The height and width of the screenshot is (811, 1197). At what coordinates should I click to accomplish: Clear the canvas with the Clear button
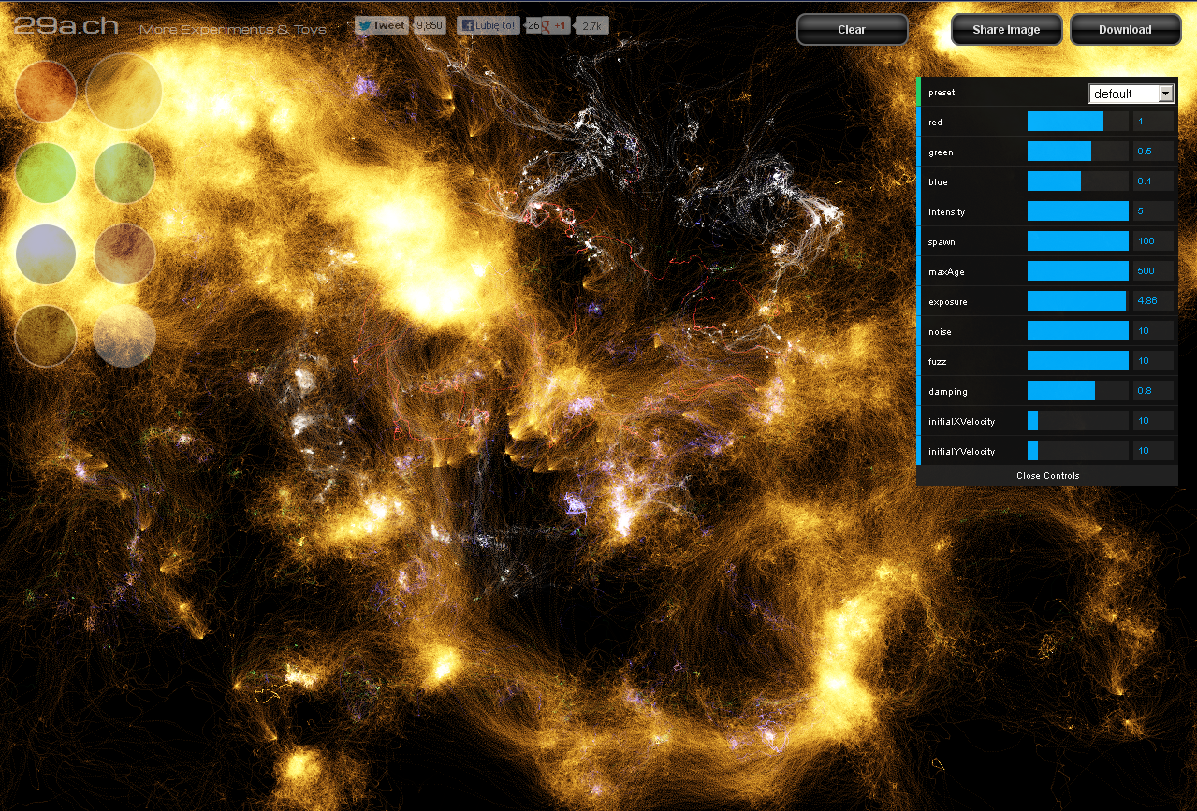[852, 30]
